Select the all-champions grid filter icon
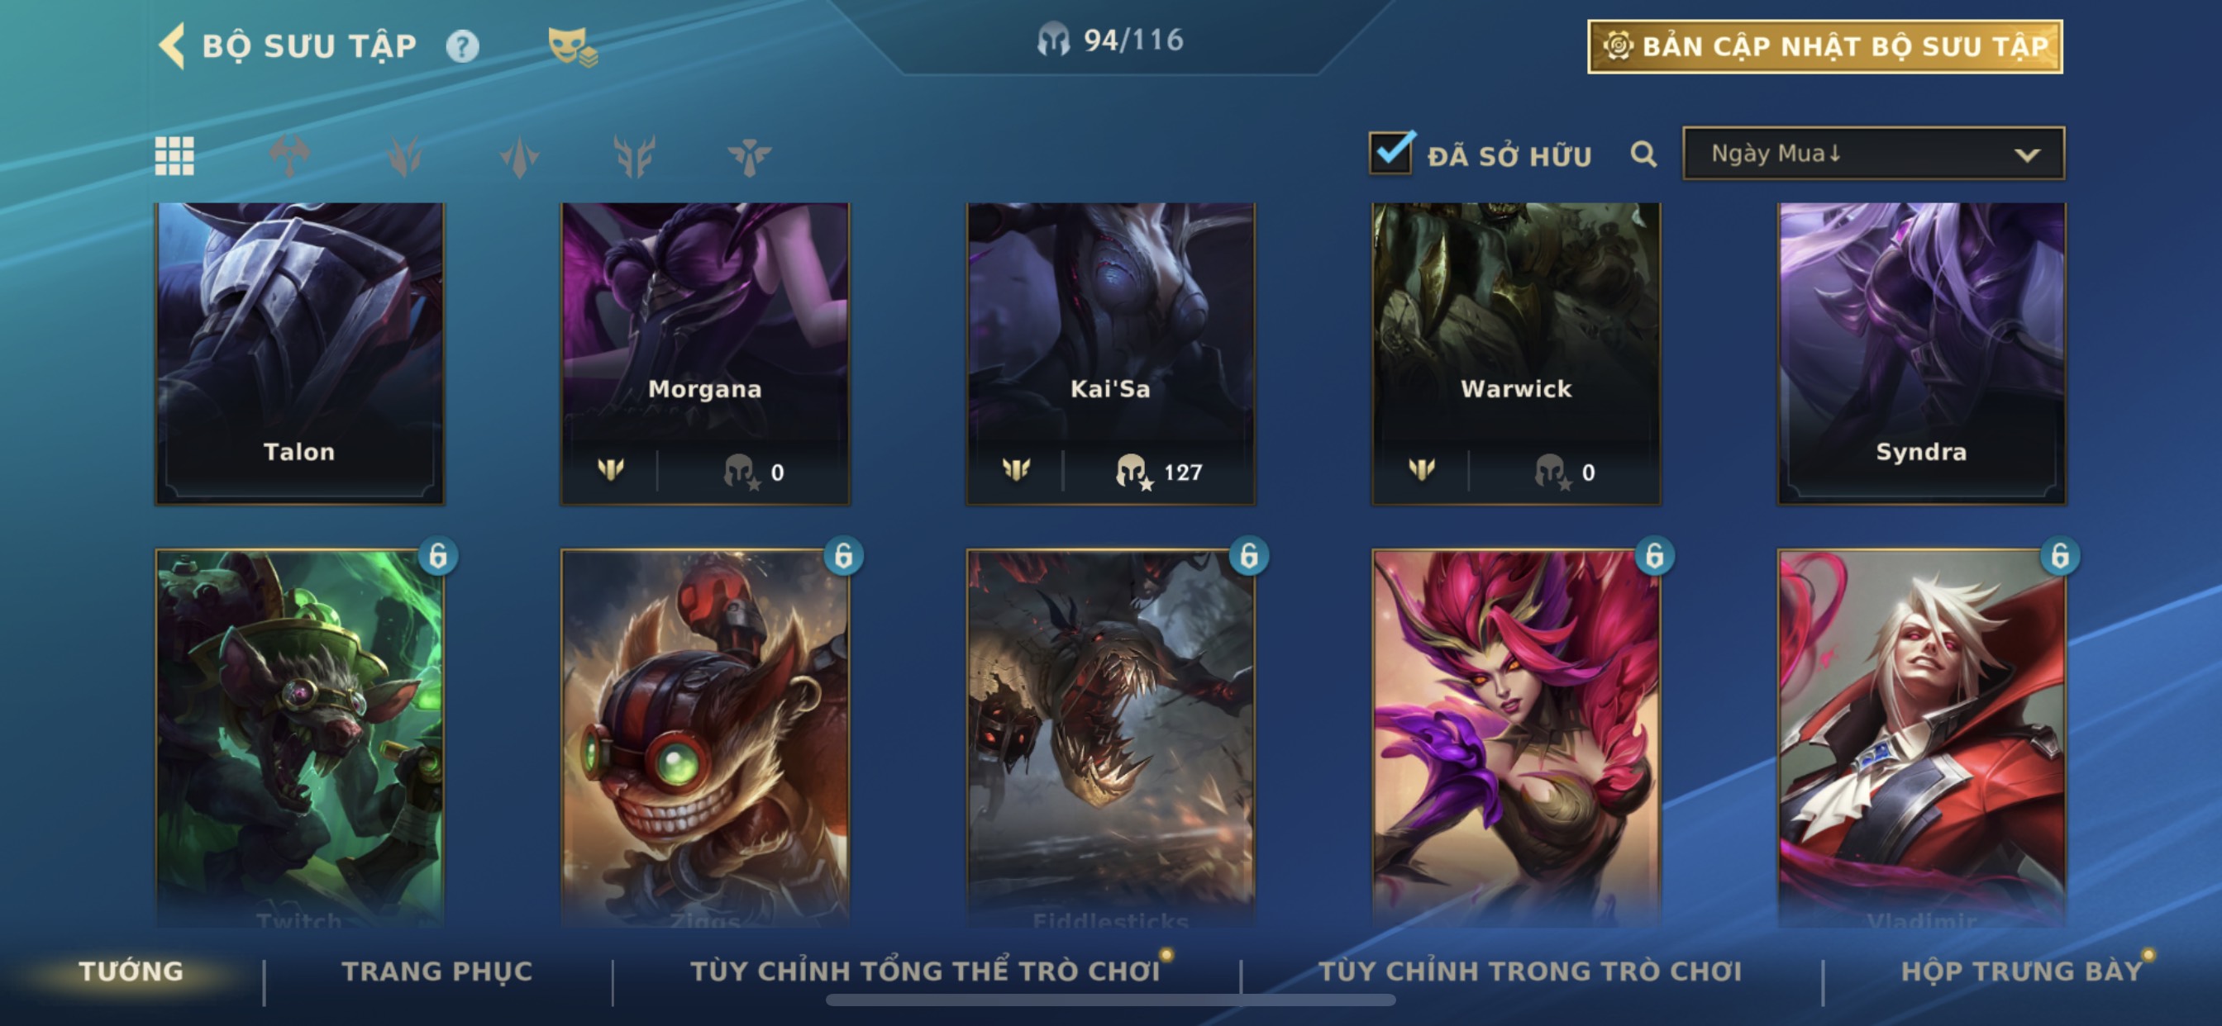The image size is (2222, 1026). coord(174,156)
